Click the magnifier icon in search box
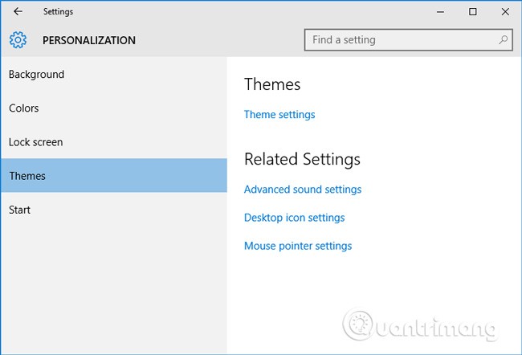 (504, 39)
